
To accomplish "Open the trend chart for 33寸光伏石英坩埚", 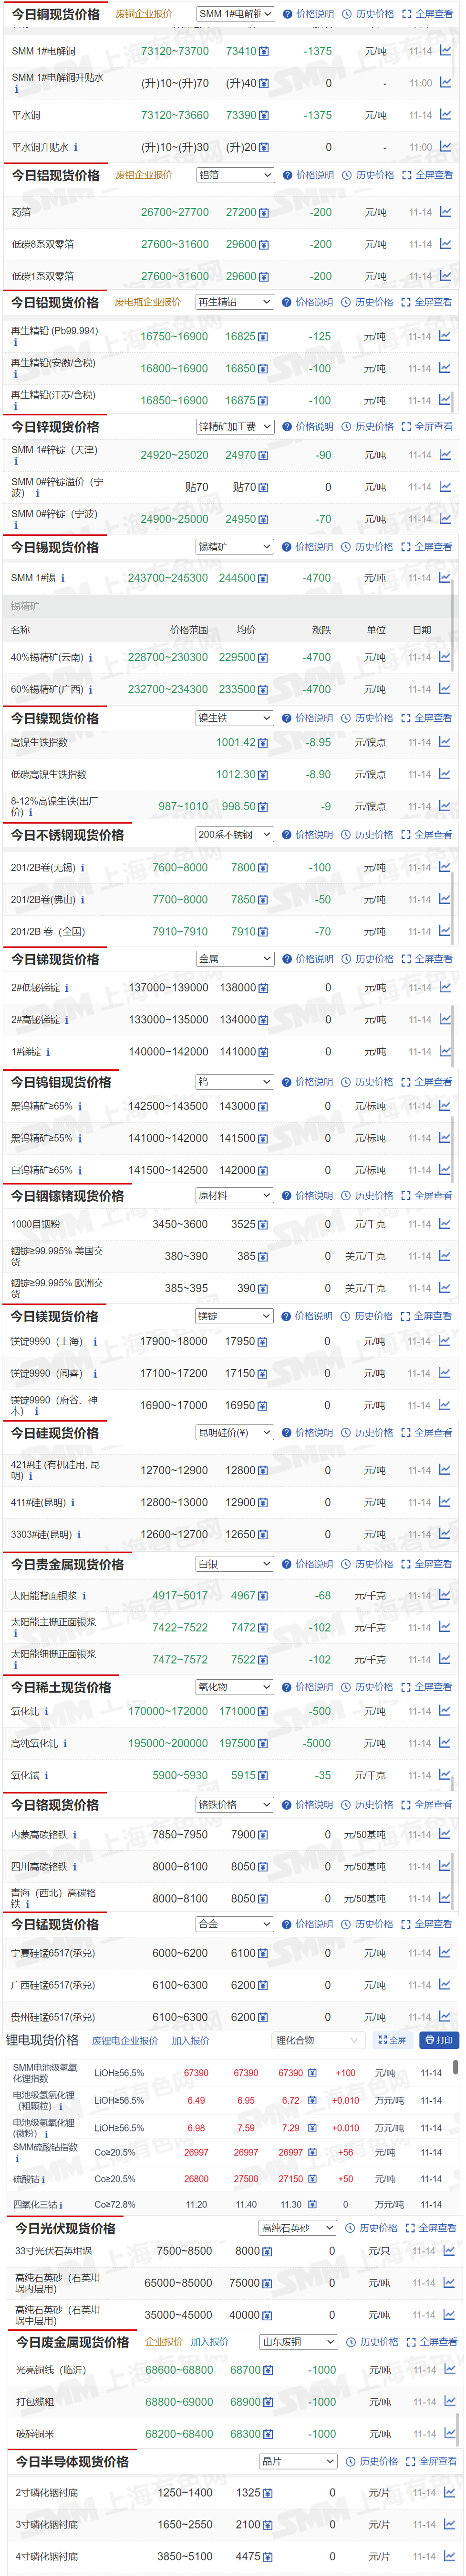I will click(449, 2251).
